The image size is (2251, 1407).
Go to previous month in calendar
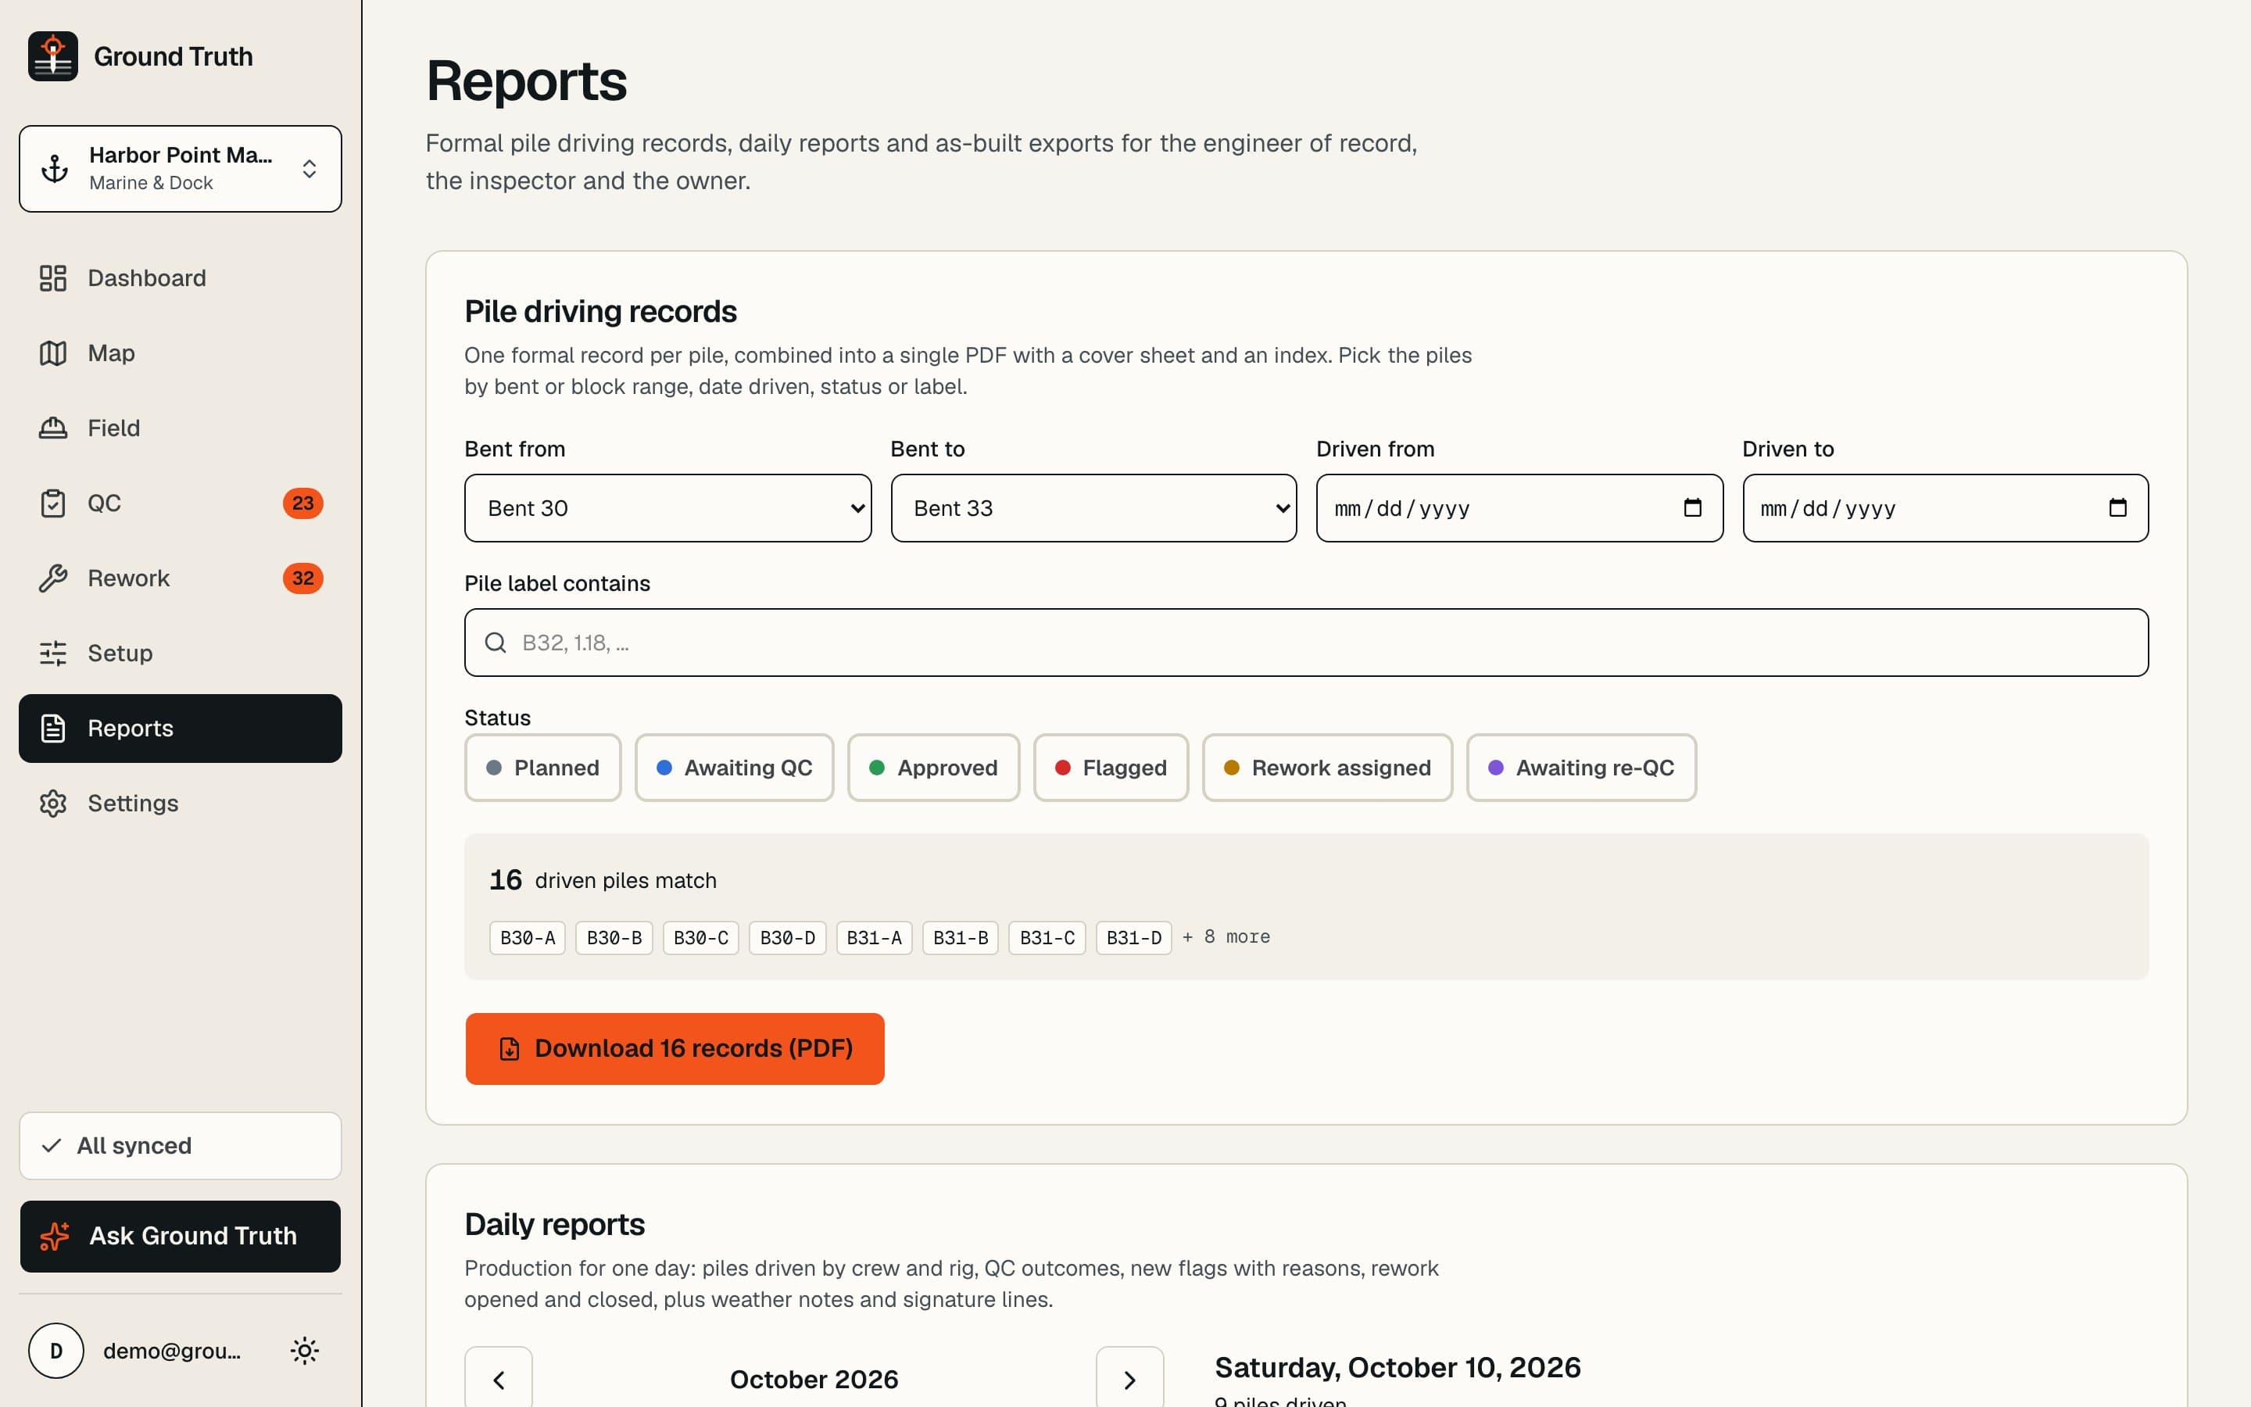coord(499,1378)
